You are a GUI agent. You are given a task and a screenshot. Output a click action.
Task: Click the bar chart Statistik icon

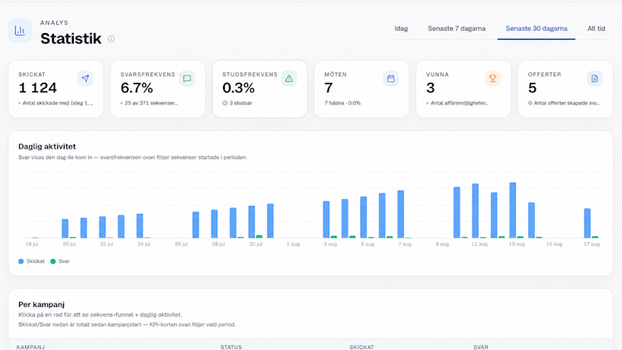[20, 30]
